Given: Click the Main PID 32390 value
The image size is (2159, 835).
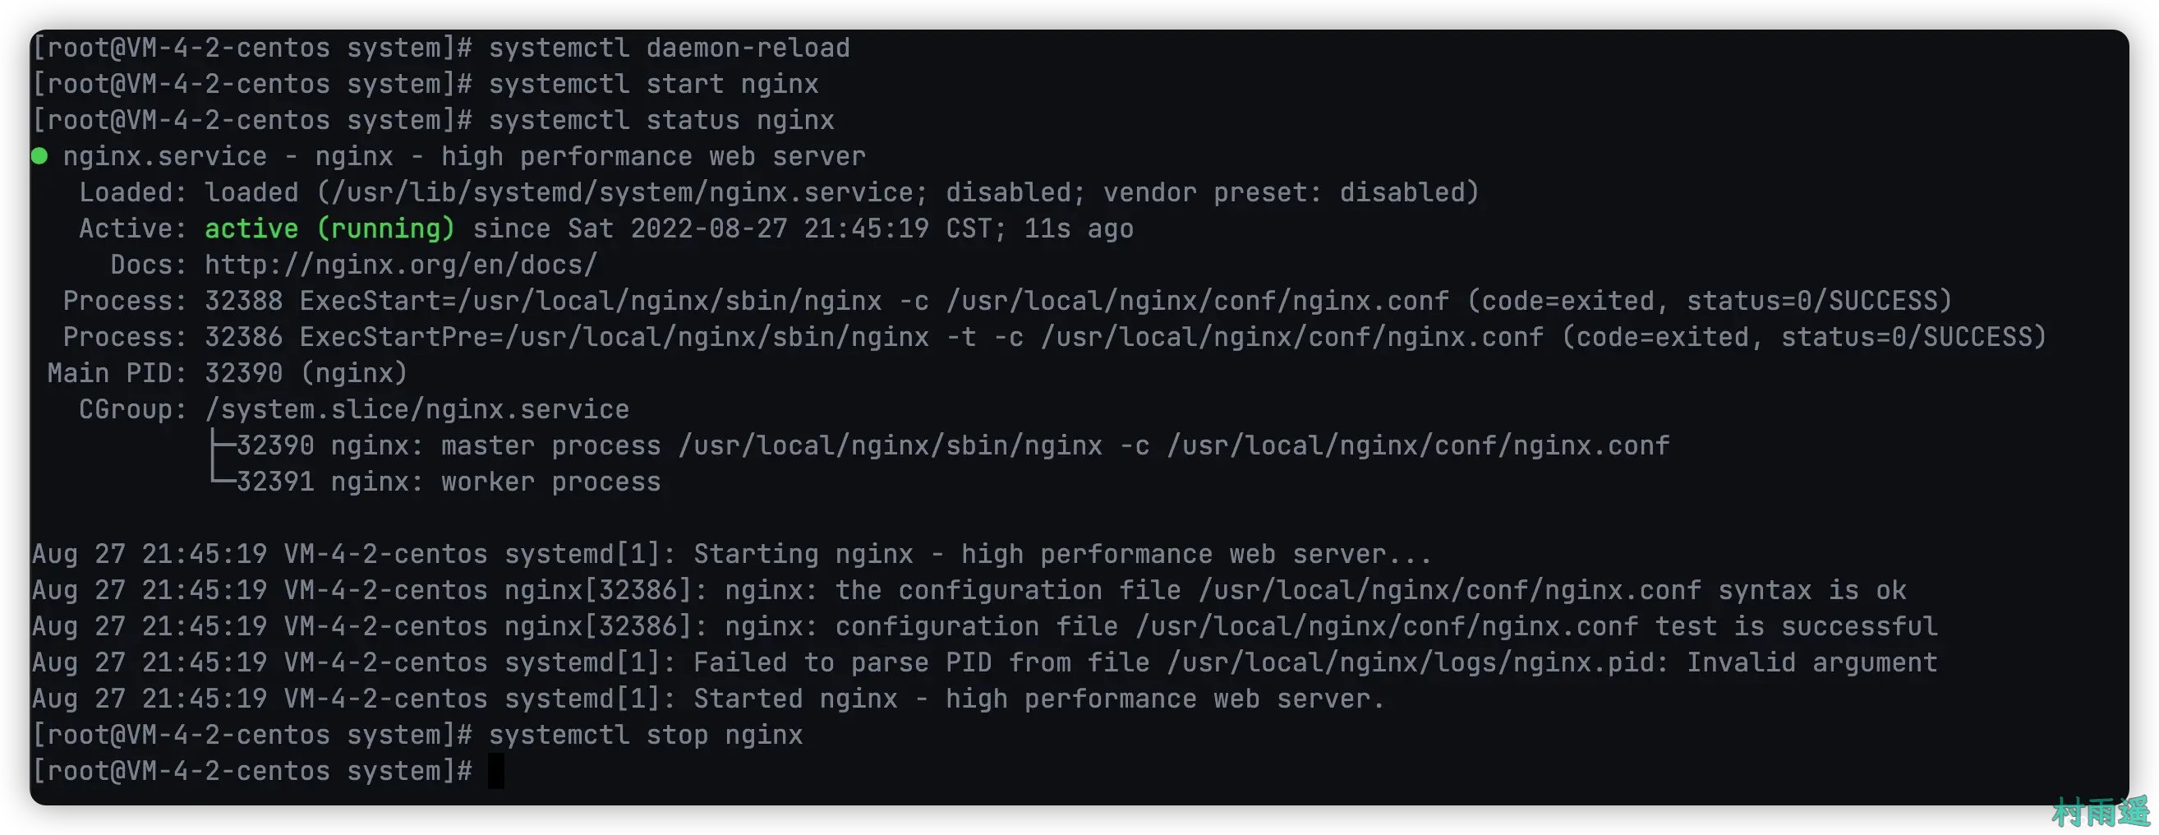Looking at the screenshot, I should 243,373.
